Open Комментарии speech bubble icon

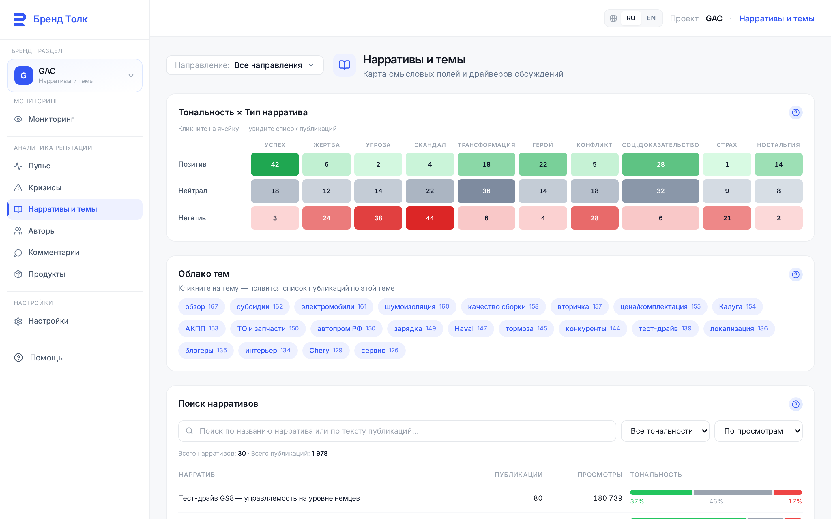(x=18, y=253)
